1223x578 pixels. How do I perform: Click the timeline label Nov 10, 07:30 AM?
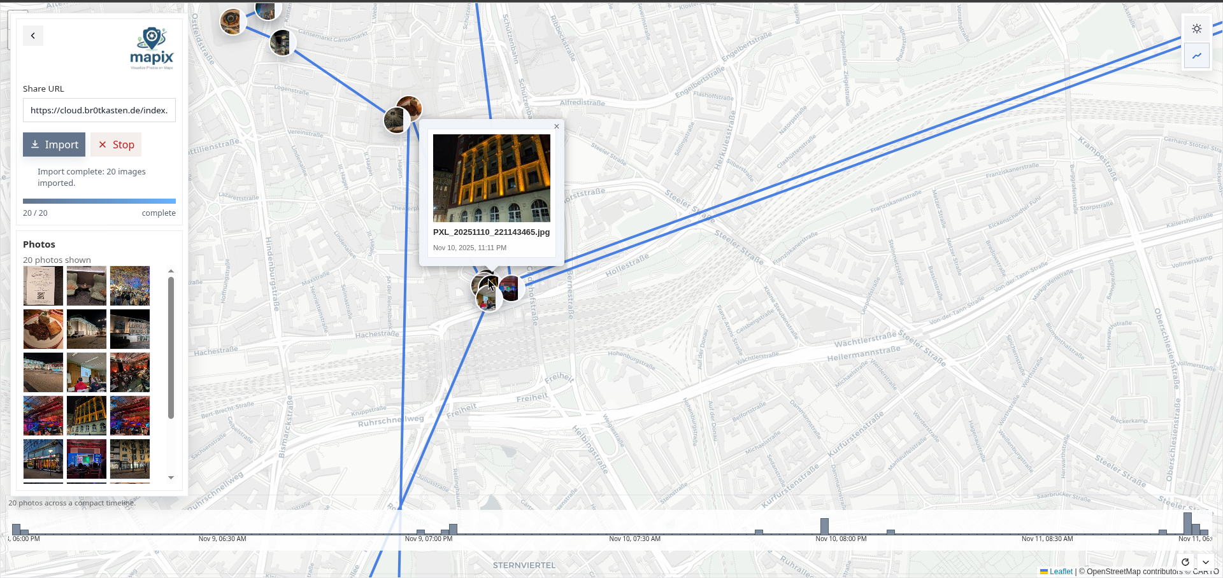634,539
